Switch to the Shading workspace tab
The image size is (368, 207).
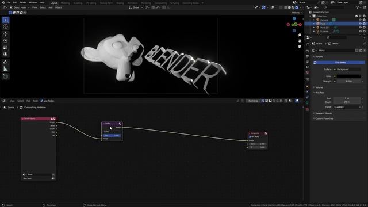pyautogui.click(x=120, y=3)
